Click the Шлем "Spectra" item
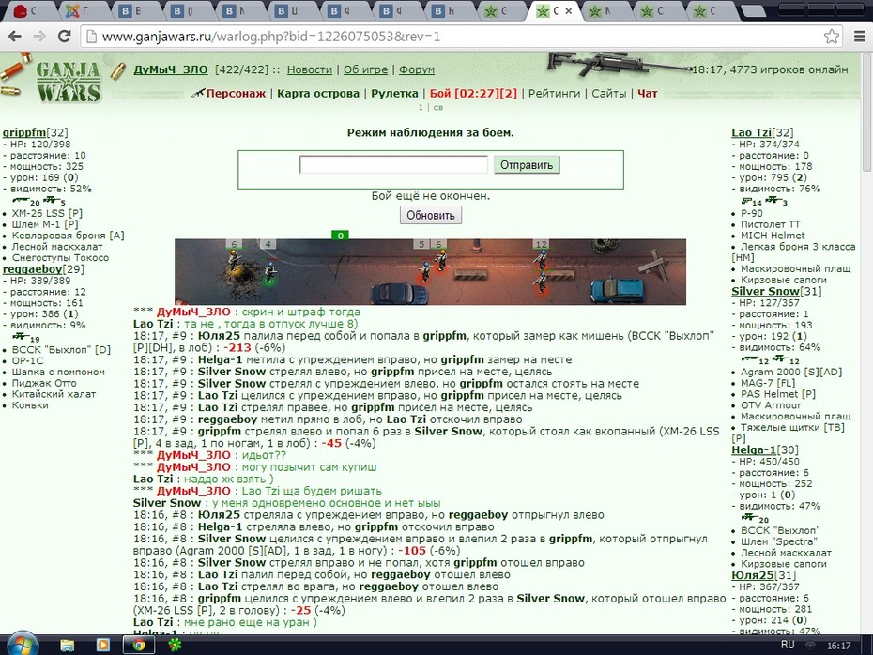The height and width of the screenshot is (655, 873). coord(778,541)
